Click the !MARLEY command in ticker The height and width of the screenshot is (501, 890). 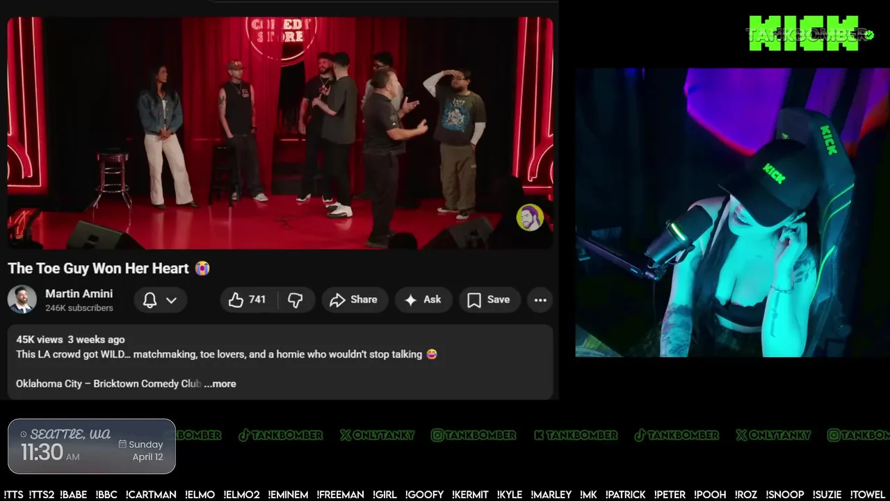[x=551, y=495]
